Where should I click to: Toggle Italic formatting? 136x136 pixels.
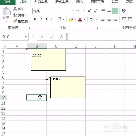41,19
